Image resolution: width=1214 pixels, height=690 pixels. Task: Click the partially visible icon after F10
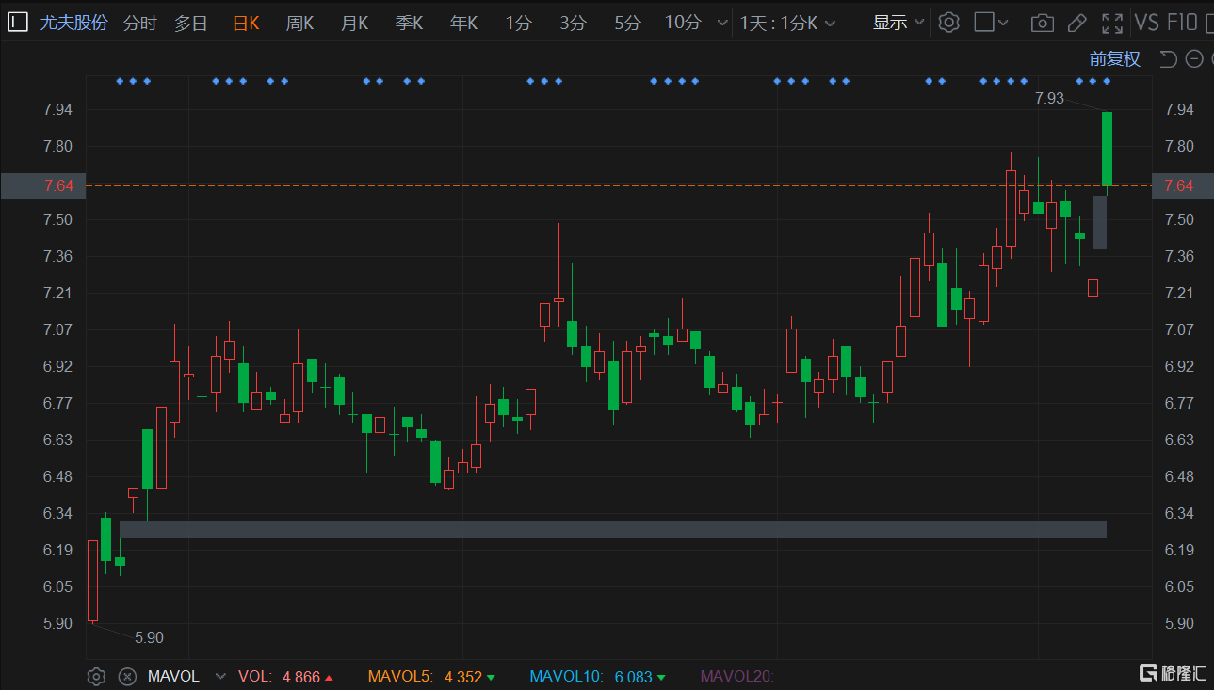click(x=1208, y=24)
